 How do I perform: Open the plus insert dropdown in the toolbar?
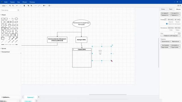[44, 6]
